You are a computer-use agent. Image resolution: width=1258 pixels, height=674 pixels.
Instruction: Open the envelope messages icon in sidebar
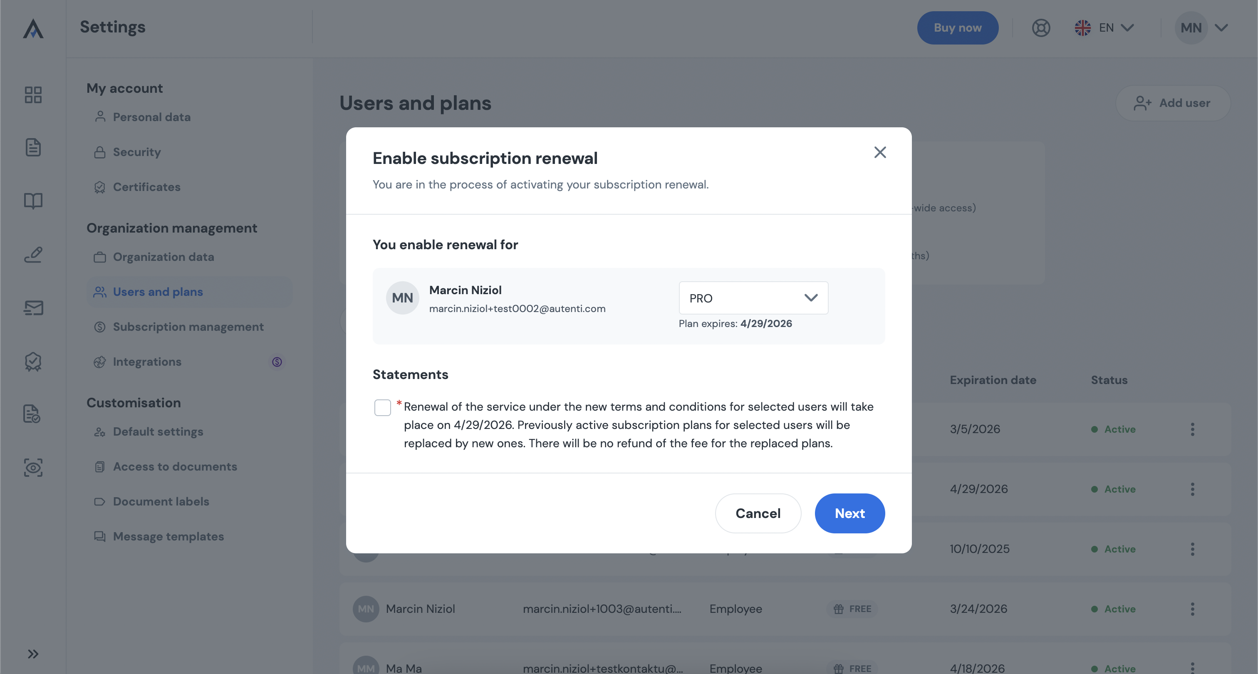33,308
